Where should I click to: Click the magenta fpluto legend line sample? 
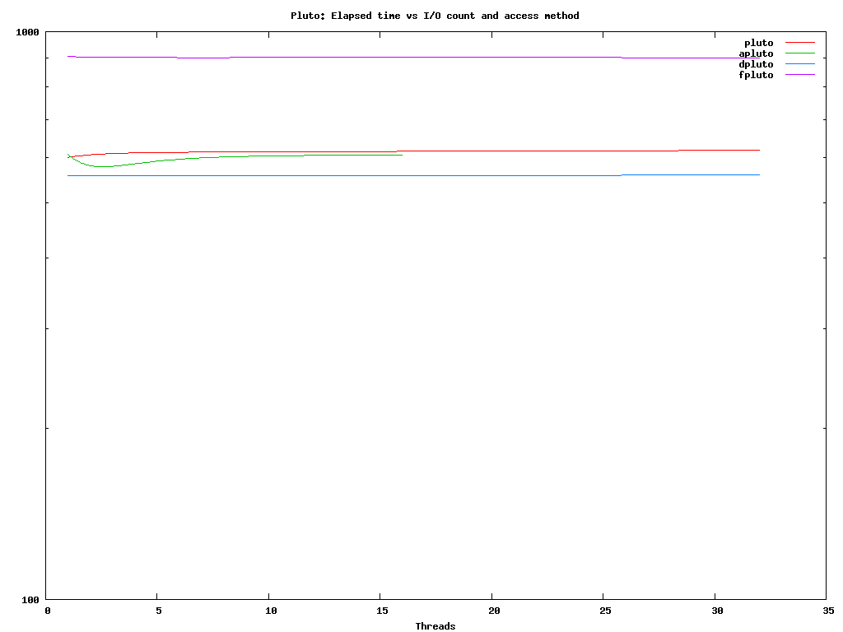799,74
